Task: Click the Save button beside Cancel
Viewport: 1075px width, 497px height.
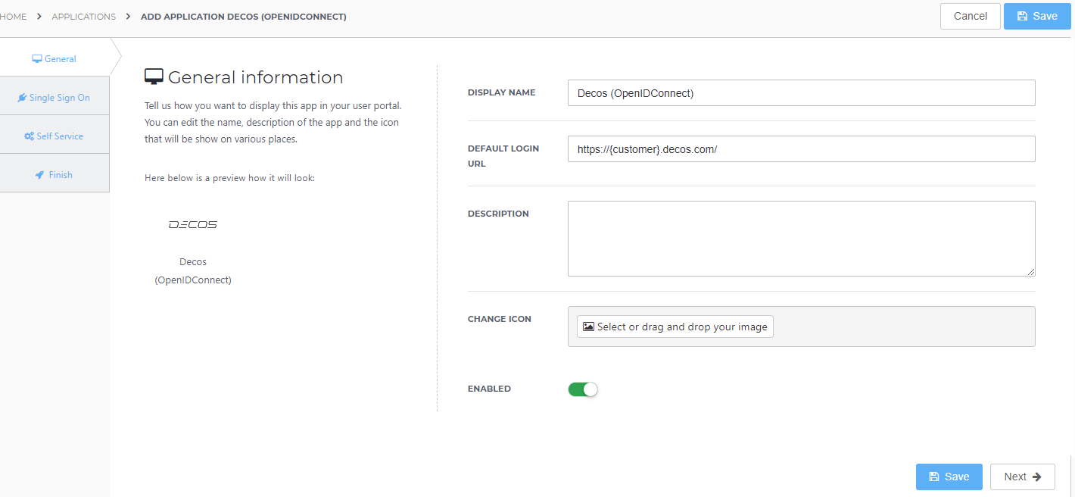Action: pyautogui.click(x=1037, y=16)
